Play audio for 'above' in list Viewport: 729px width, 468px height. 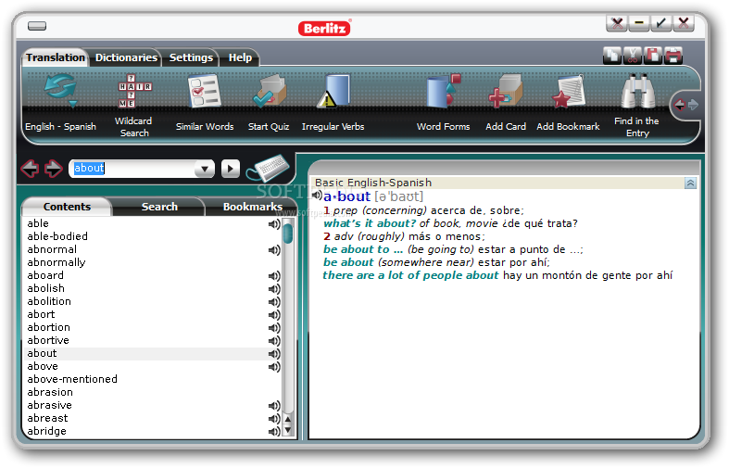tap(274, 368)
